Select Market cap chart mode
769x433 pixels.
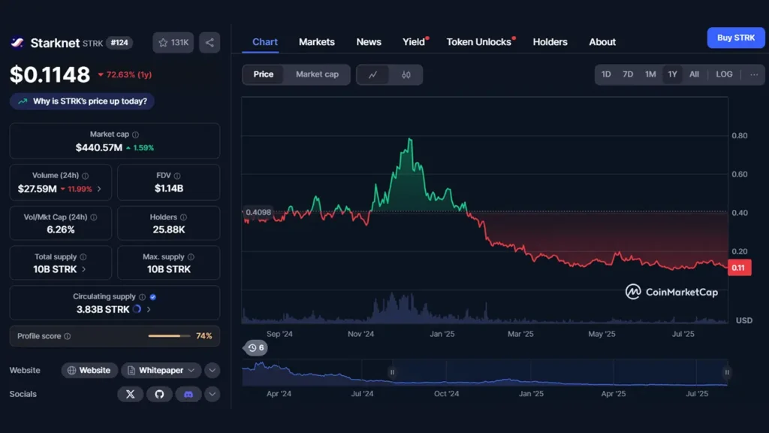pos(318,74)
